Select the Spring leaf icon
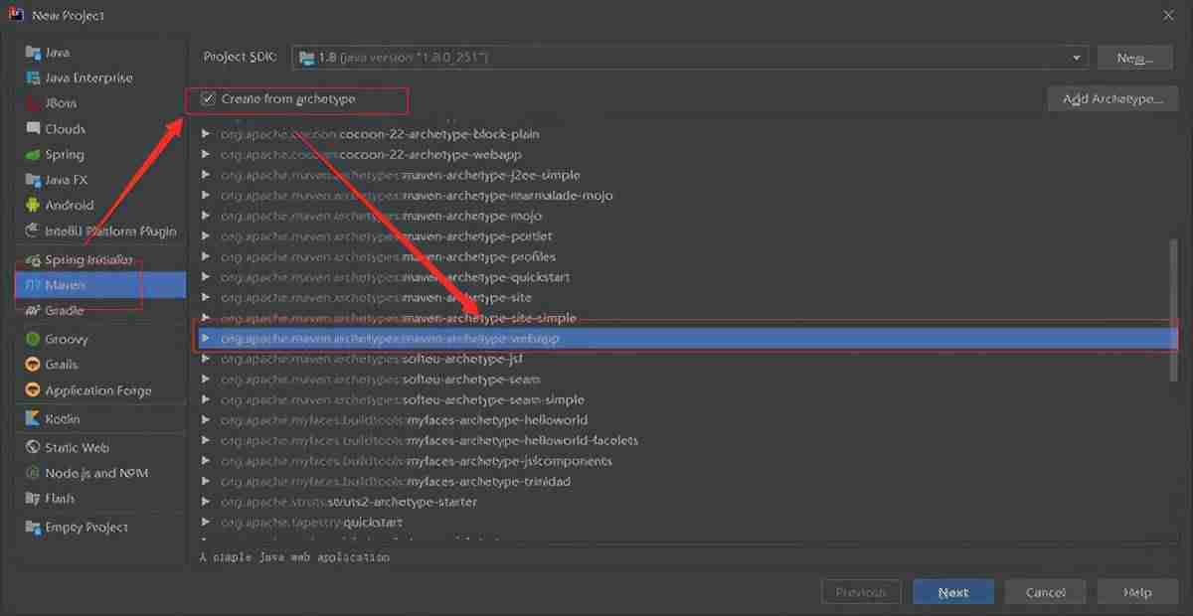 tap(33, 155)
